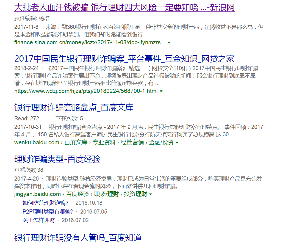
Task: Open the 银行理财诈骗套路盘点_百度文库 result
Action: pyautogui.click(x=74, y=107)
